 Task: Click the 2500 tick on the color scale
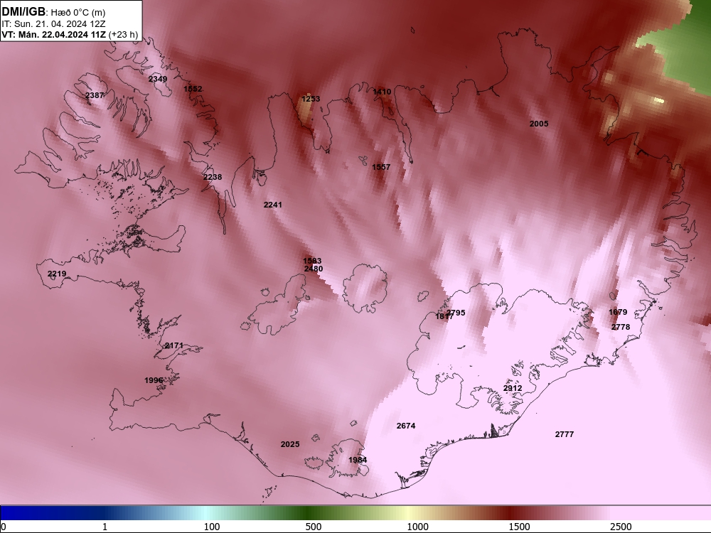[x=621, y=527]
